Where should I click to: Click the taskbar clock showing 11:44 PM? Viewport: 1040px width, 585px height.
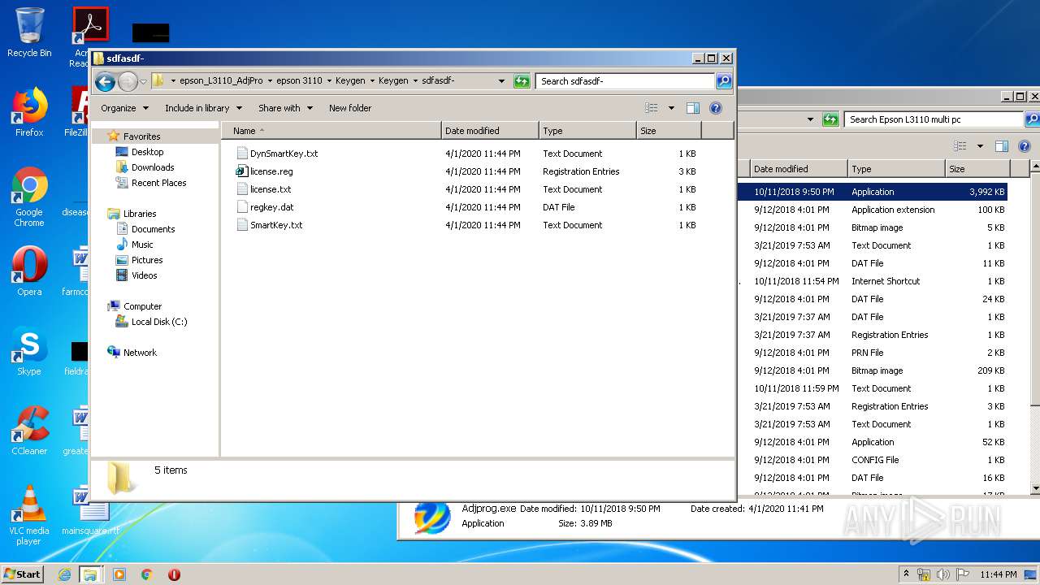(x=999, y=574)
